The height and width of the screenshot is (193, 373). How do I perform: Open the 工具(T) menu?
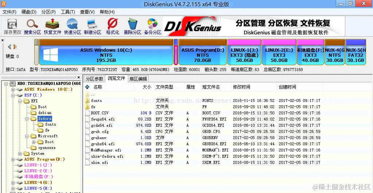68,12
